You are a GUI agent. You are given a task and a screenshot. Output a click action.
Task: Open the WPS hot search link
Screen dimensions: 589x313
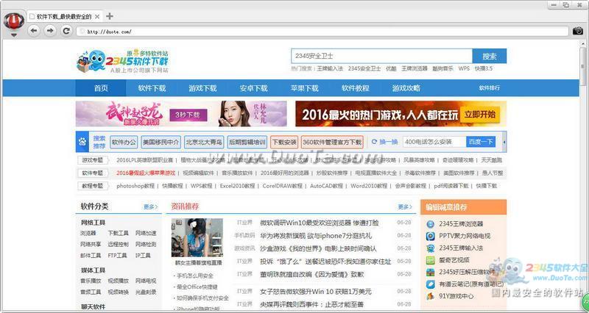pyautogui.click(x=464, y=68)
